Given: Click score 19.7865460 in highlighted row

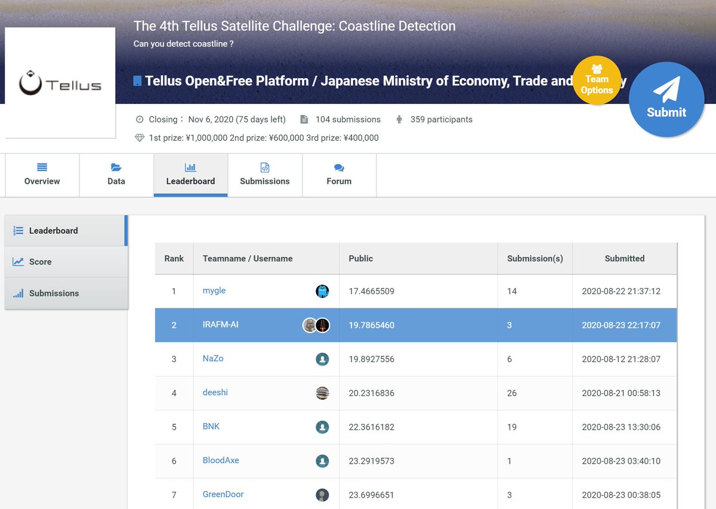Looking at the screenshot, I should pos(372,325).
